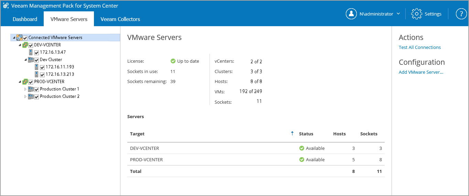This screenshot has height=196, width=469.
Task: Open the N\administrator user dropdown
Action: point(398,14)
